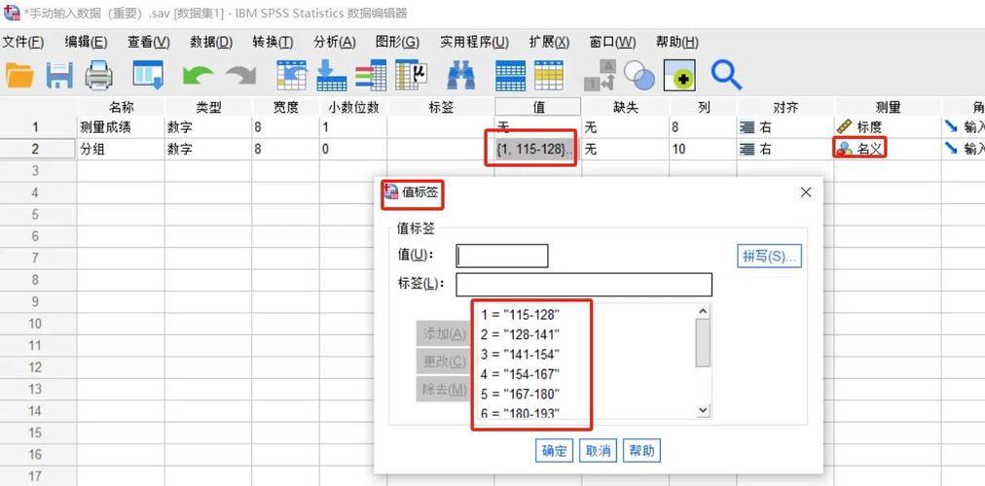
Task: Click the 更改(C) button
Action: pyautogui.click(x=445, y=362)
